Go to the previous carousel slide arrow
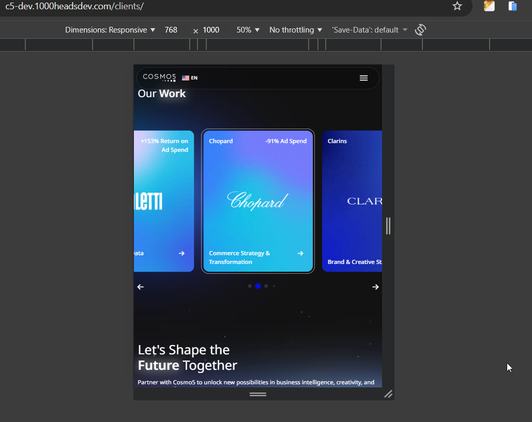532x422 pixels. pos(141,287)
